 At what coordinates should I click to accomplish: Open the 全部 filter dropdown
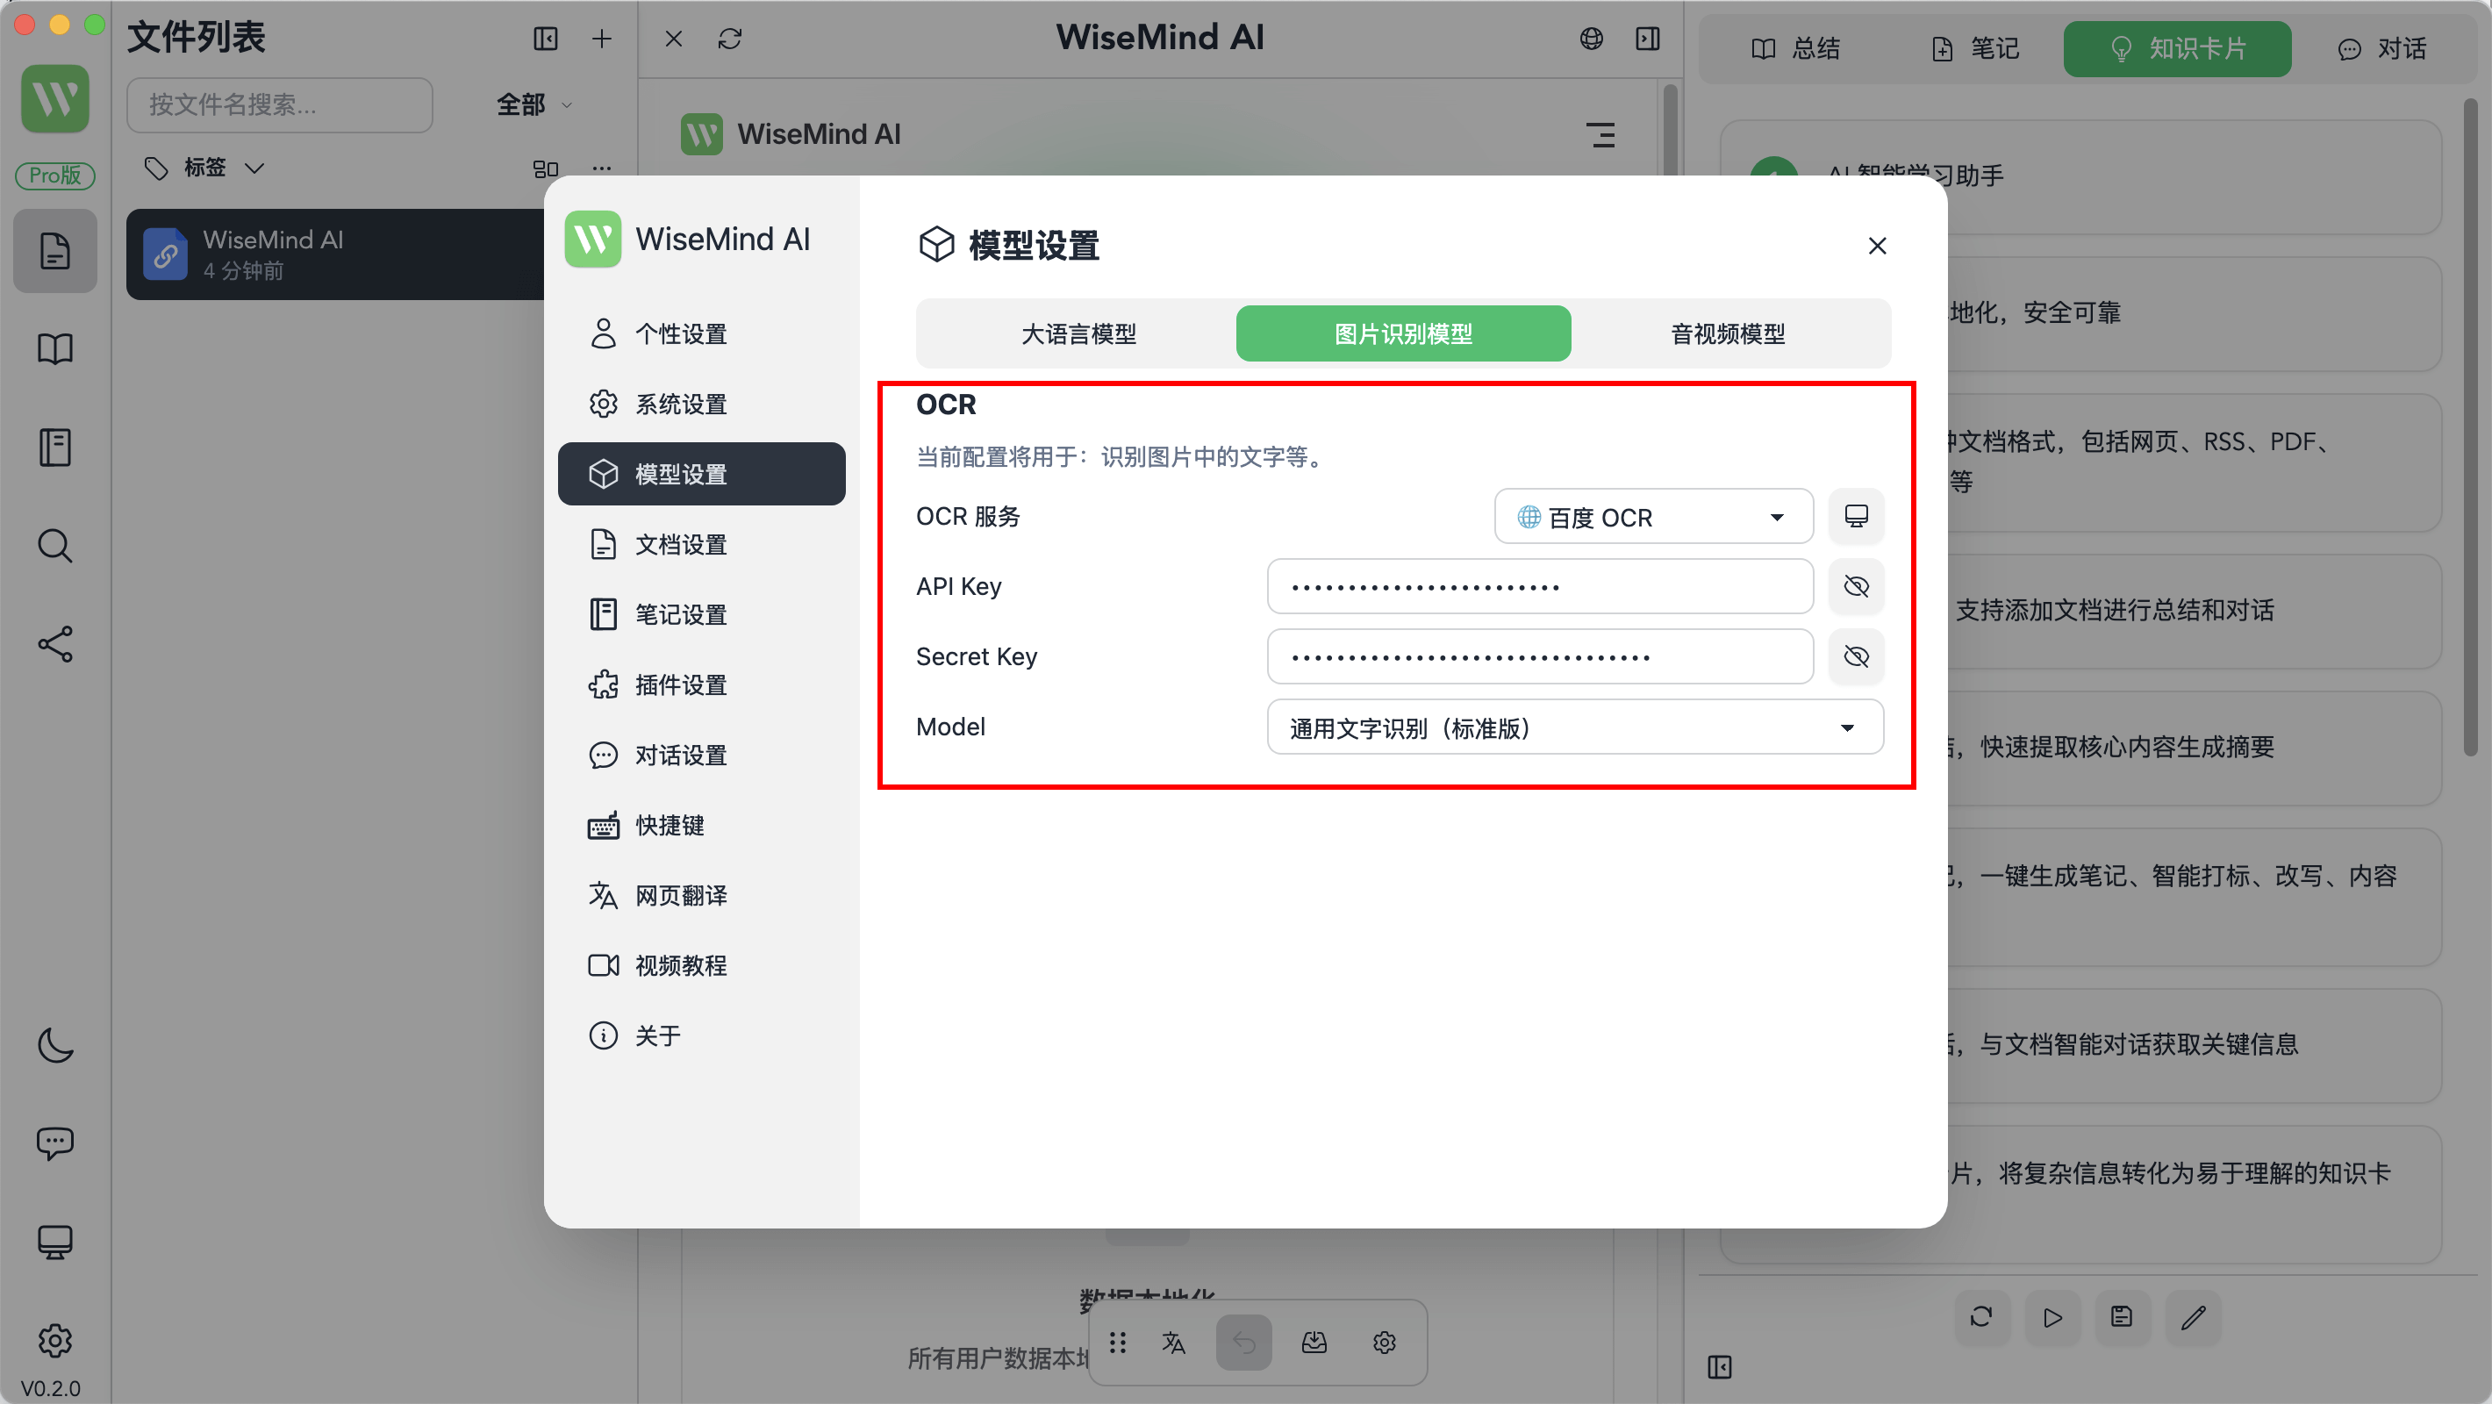(x=535, y=104)
